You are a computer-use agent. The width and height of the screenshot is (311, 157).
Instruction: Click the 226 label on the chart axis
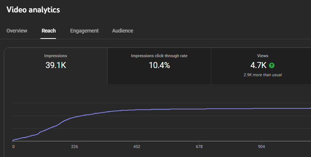point(75,147)
